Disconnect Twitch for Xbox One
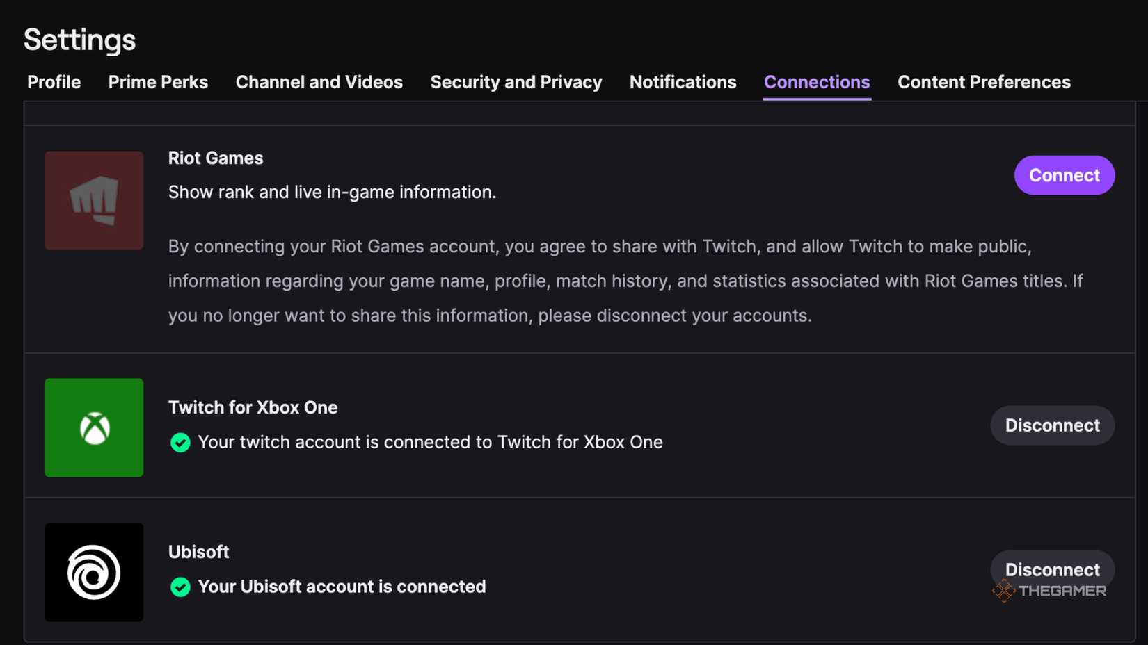This screenshot has height=645, width=1148. pos(1051,425)
